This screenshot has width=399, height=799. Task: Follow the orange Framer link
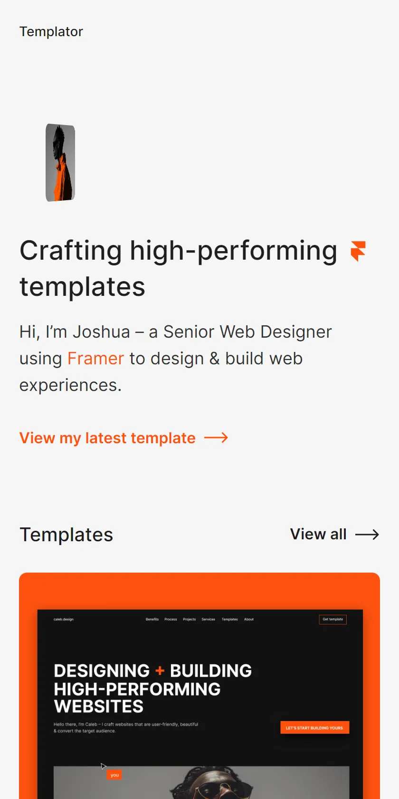(95, 359)
